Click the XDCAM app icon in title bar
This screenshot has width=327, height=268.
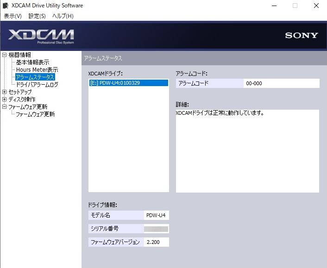pyautogui.click(x=6, y=6)
